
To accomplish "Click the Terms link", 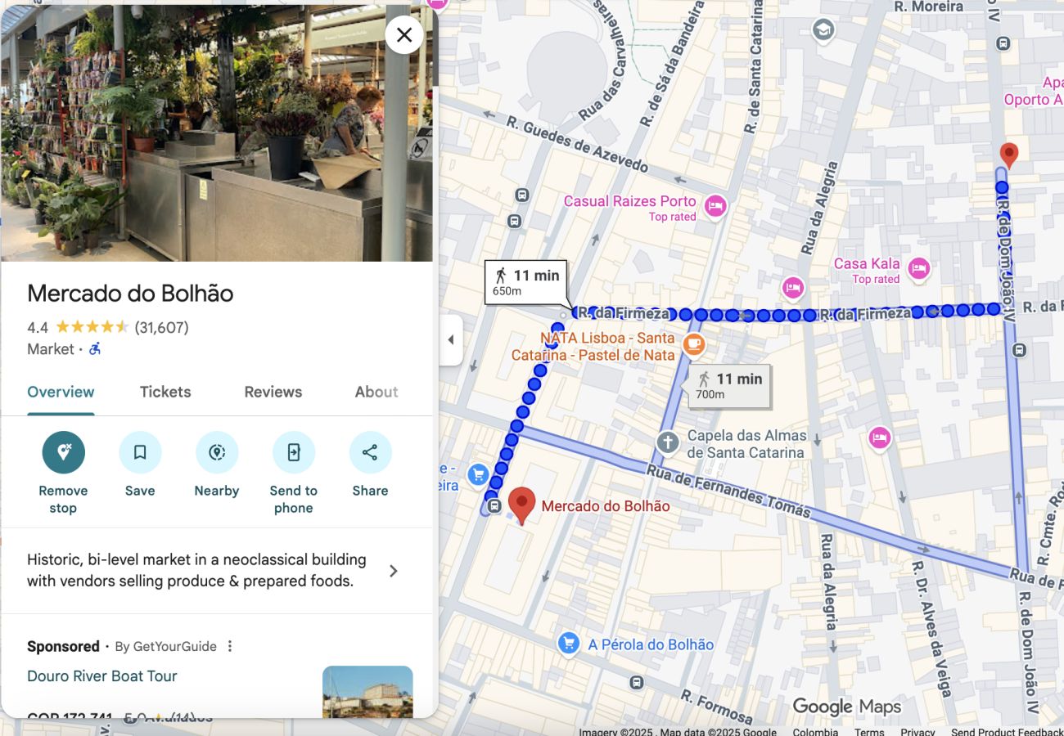I will point(869,732).
